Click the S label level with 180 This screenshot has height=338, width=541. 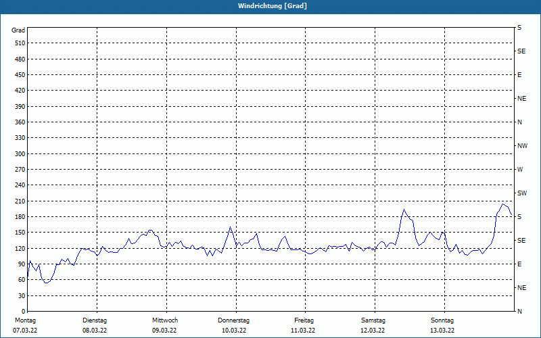tap(519, 217)
